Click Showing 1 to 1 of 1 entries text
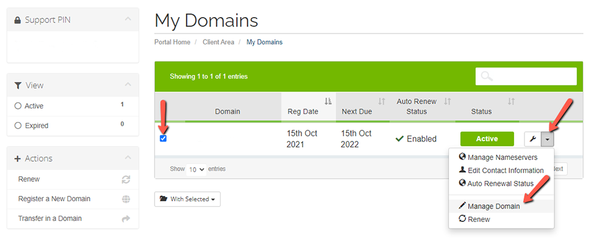This screenshot has width=593, height=239. (x=208, y=77)
